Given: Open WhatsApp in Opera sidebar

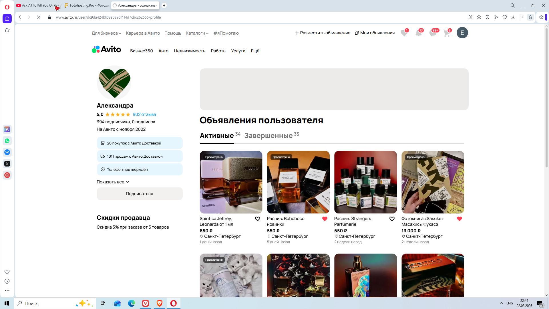Looking at the screenshot, I should 7,141.
